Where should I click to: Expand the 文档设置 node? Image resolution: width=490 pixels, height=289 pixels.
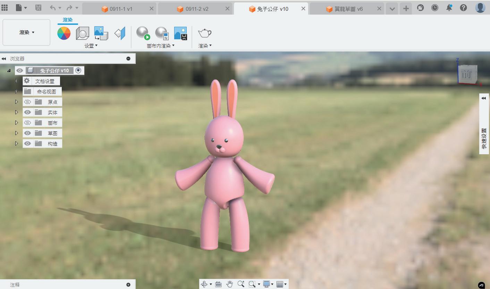[16, 81]
